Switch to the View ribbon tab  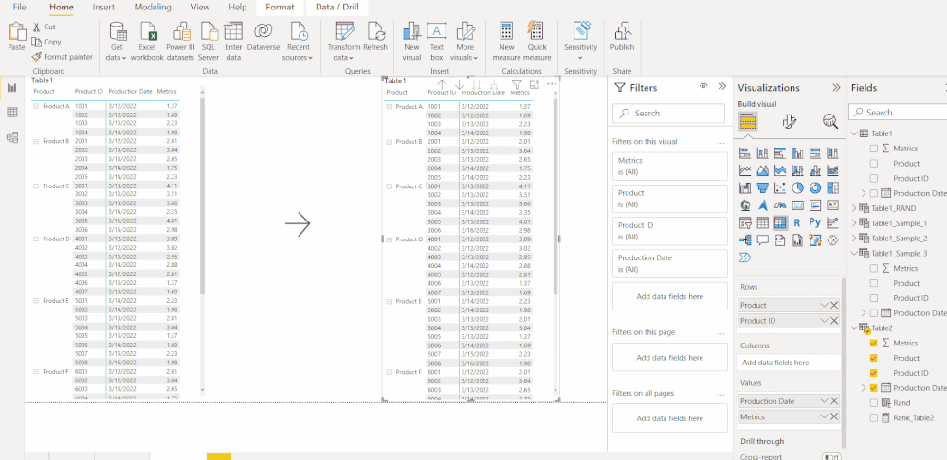[200, 8]
